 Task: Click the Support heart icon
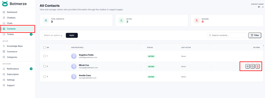point(4,85)
